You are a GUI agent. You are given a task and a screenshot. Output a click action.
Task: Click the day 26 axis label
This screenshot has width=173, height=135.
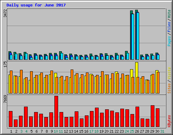coord(137,131)
